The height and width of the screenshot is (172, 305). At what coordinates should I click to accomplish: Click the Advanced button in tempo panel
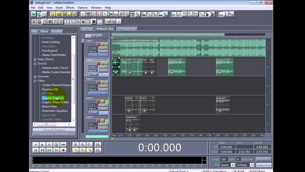point(263,159)
